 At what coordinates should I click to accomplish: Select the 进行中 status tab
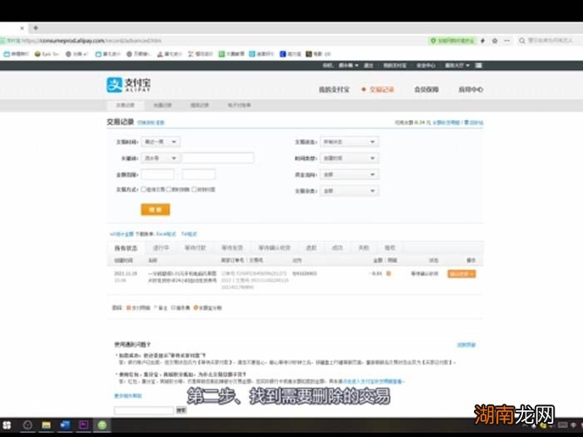(x=161, y=248)
